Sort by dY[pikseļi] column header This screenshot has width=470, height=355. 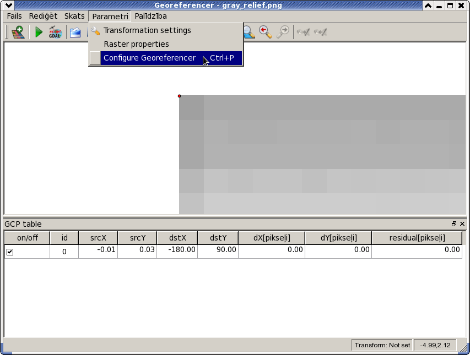(339, 238)
